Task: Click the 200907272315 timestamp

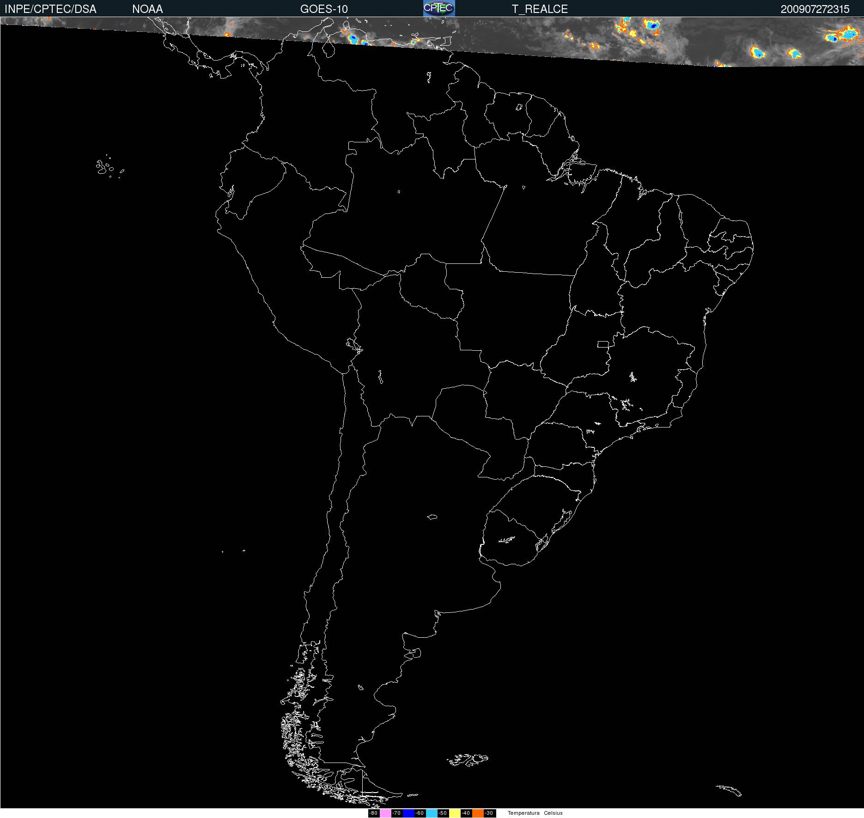Action: pos(815,9)
